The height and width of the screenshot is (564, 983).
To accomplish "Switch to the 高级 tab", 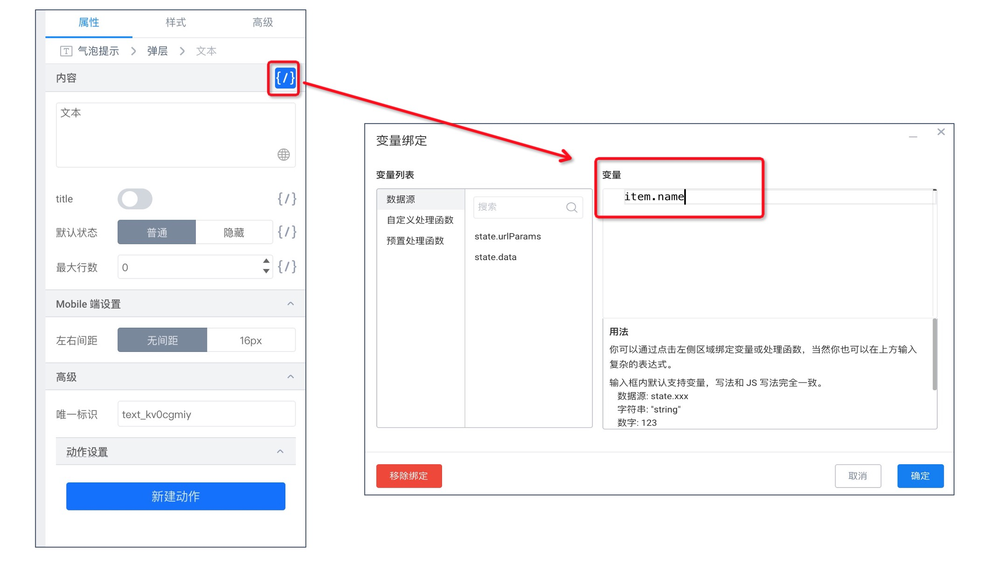I will 263,22.
